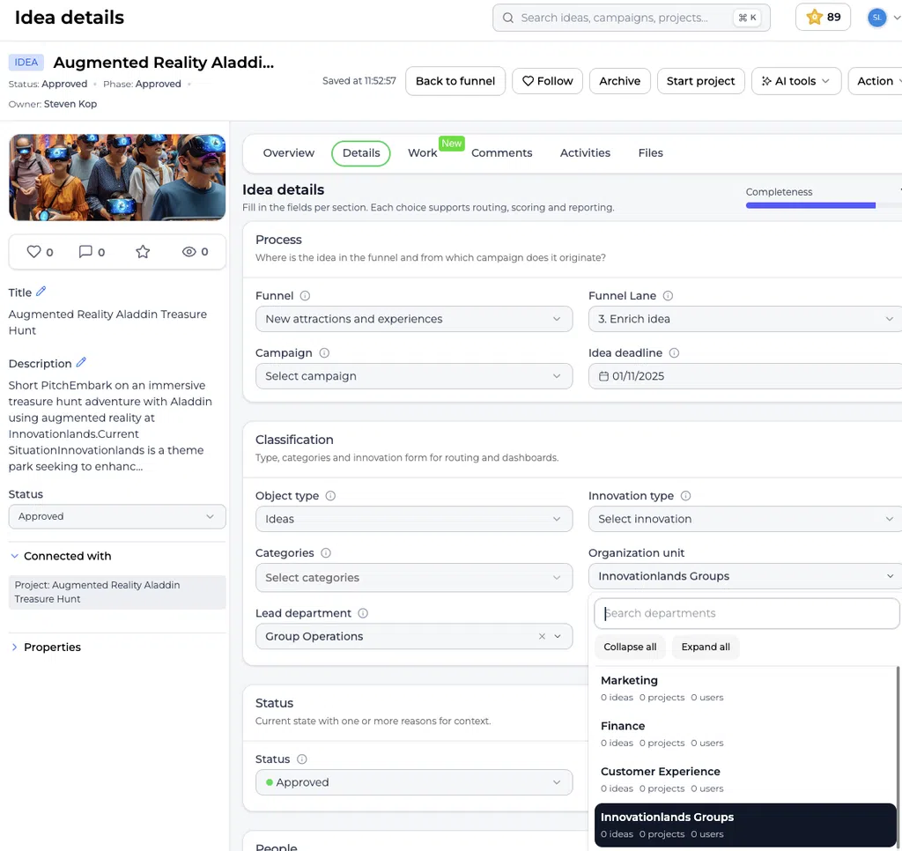
Task: Open the comments bubble icon counter
Action: [x=85, y=251]
